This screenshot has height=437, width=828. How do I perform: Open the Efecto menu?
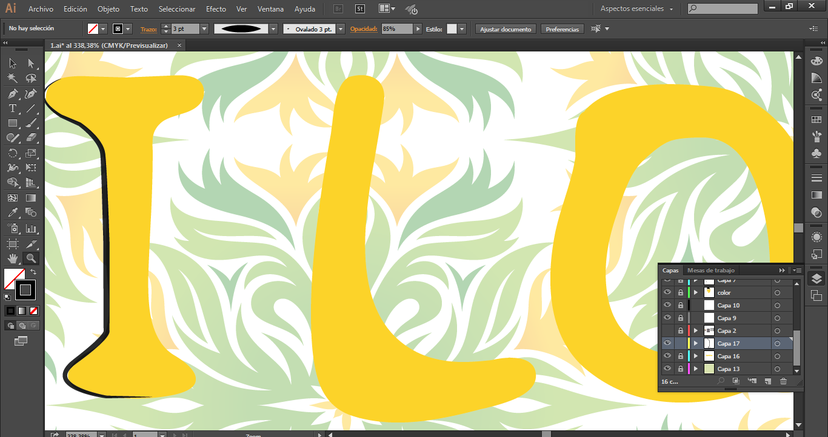coord(216,9)
